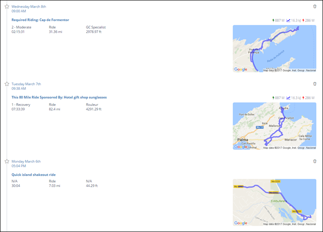View the Cap de Formentor route map
Screen dimensions: 323x232
274,48
